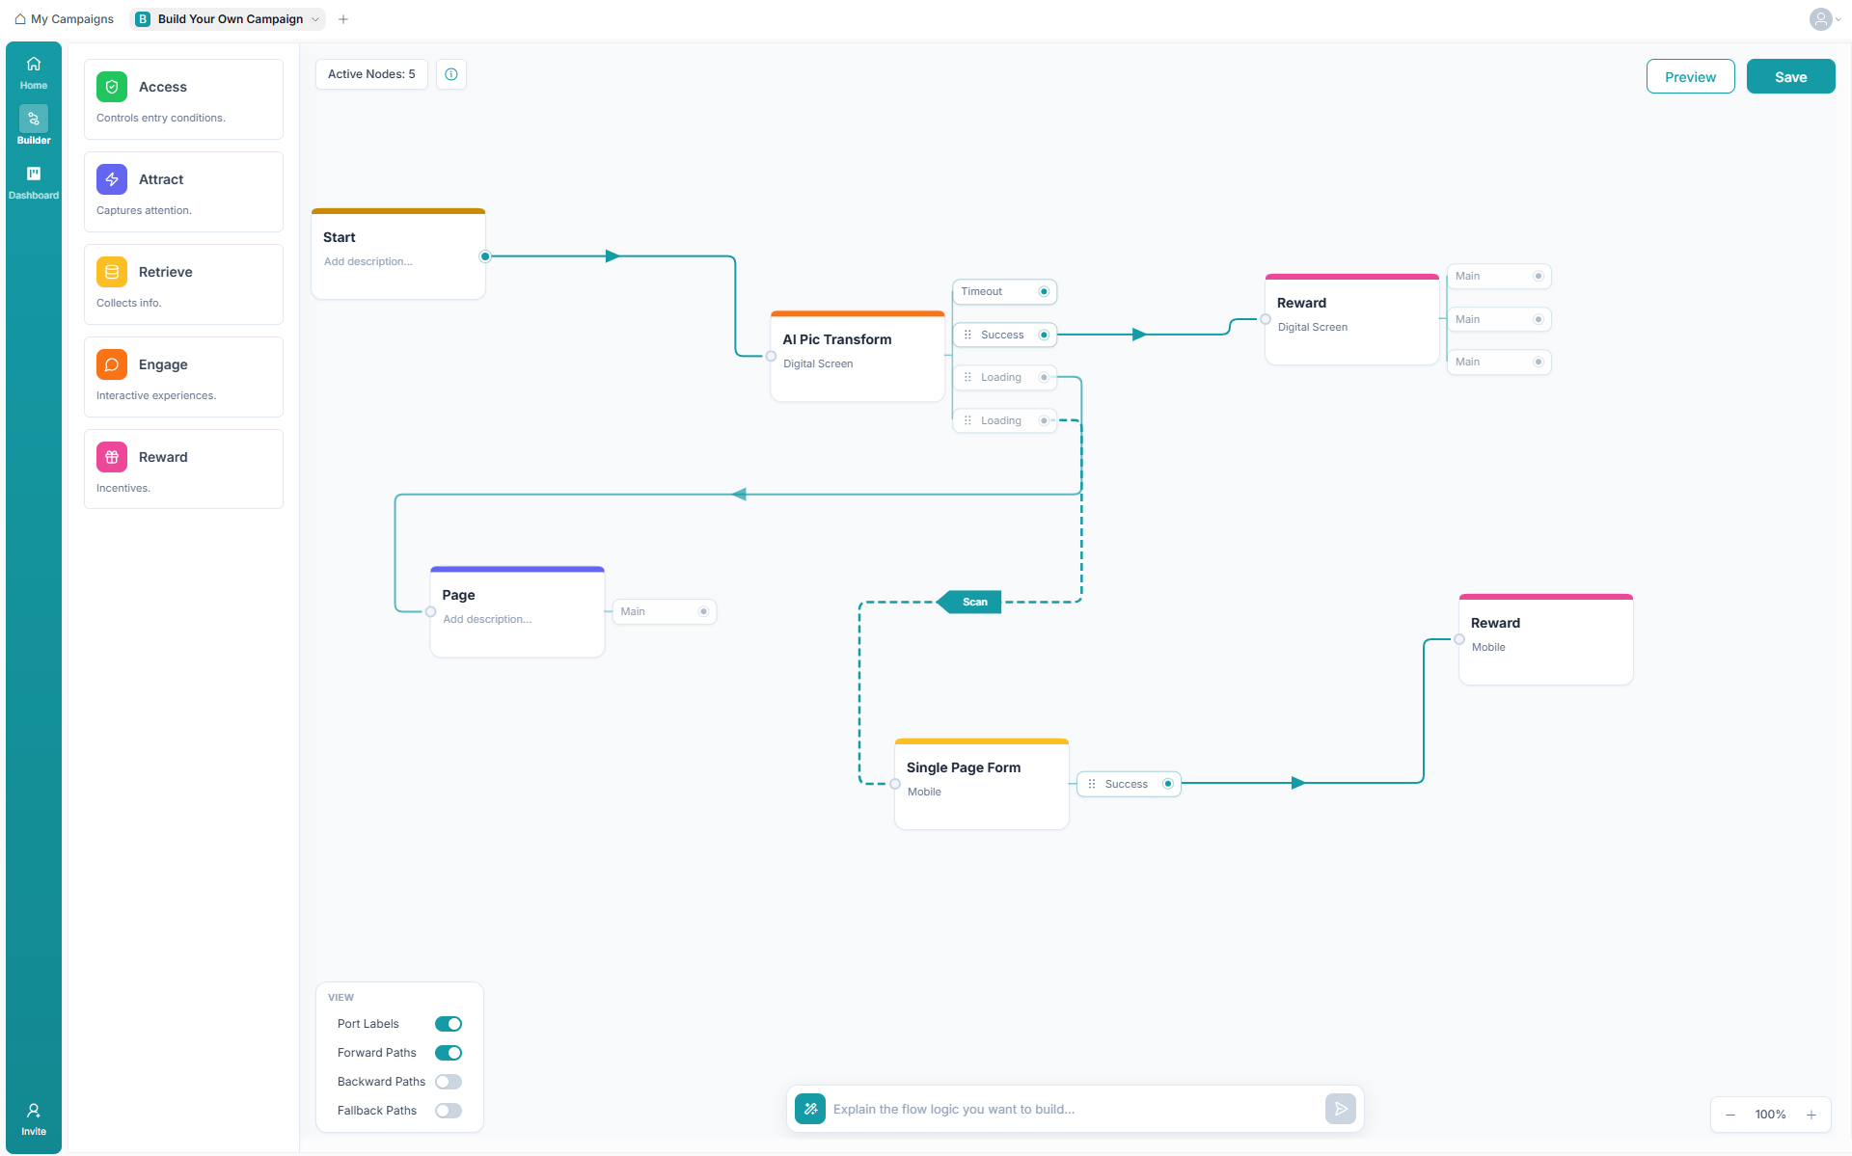Zoom in with the plus icon

(1811, 1115)
